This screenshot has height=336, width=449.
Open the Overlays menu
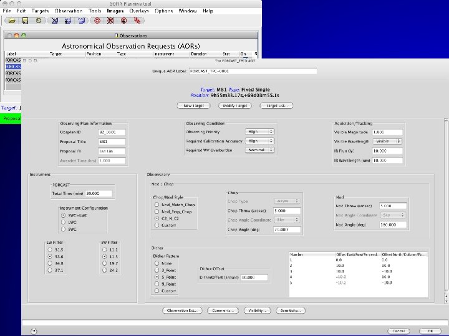point(138,11)
